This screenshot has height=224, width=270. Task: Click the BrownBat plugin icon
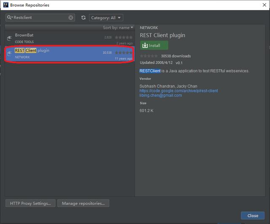tap(9, 38)
